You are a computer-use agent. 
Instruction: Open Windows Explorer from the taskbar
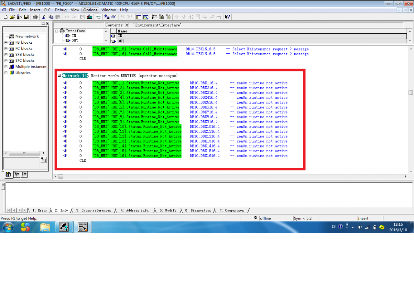(x=45, y=227)
